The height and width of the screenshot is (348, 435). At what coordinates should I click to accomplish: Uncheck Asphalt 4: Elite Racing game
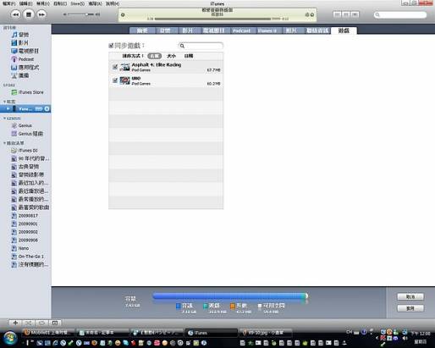(x=115, y=67)
